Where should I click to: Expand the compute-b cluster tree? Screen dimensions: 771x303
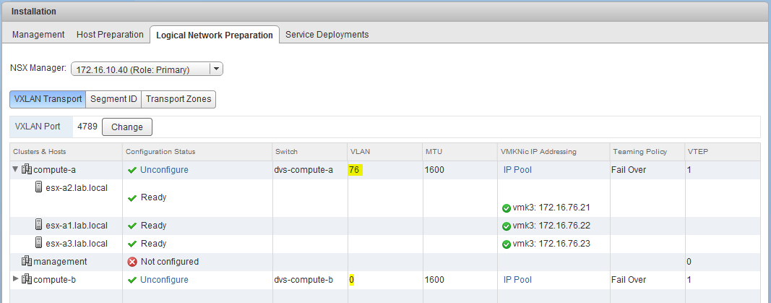[15, 279]
